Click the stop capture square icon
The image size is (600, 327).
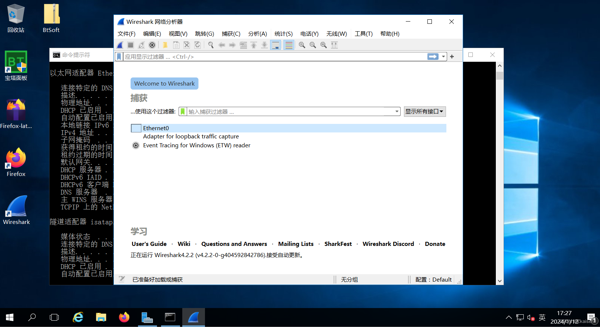tap(131, 45)
